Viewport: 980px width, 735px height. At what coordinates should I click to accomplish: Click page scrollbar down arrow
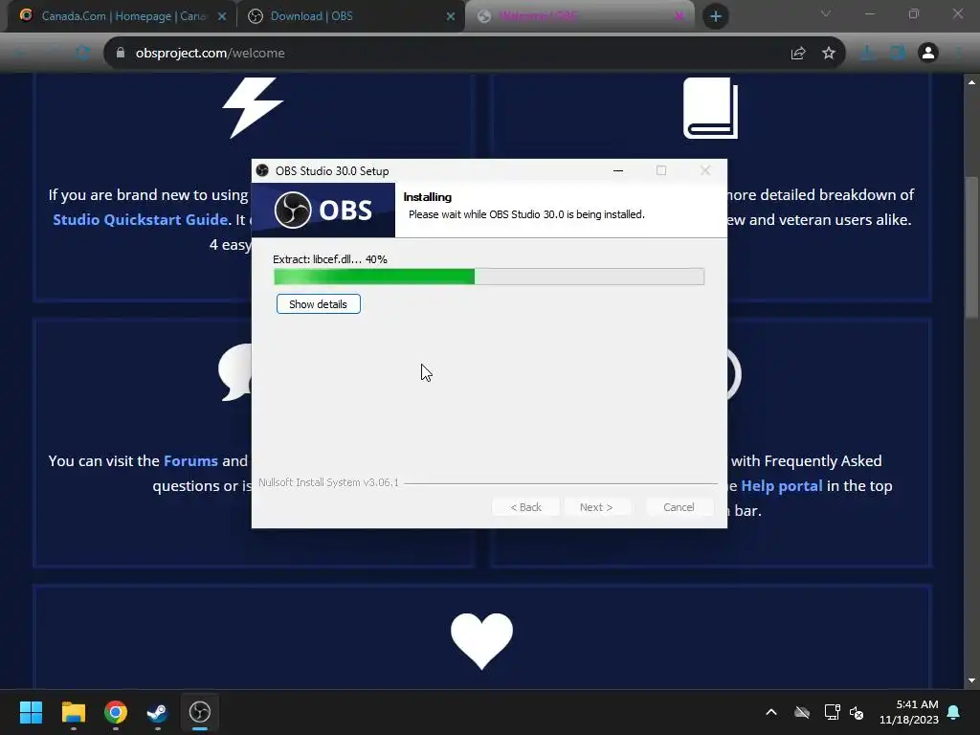pos(971,680)
